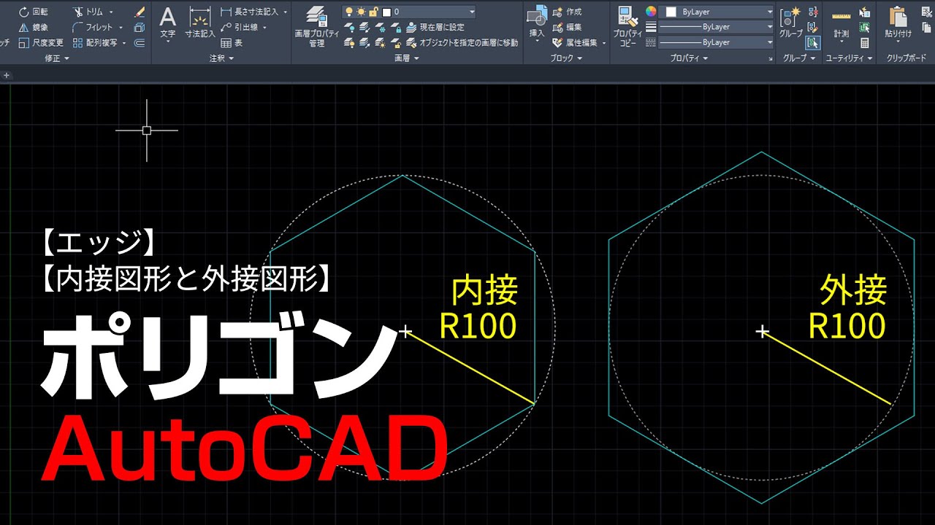Open 画層プロパティ管理 layer properties manager

coord(316,27)
